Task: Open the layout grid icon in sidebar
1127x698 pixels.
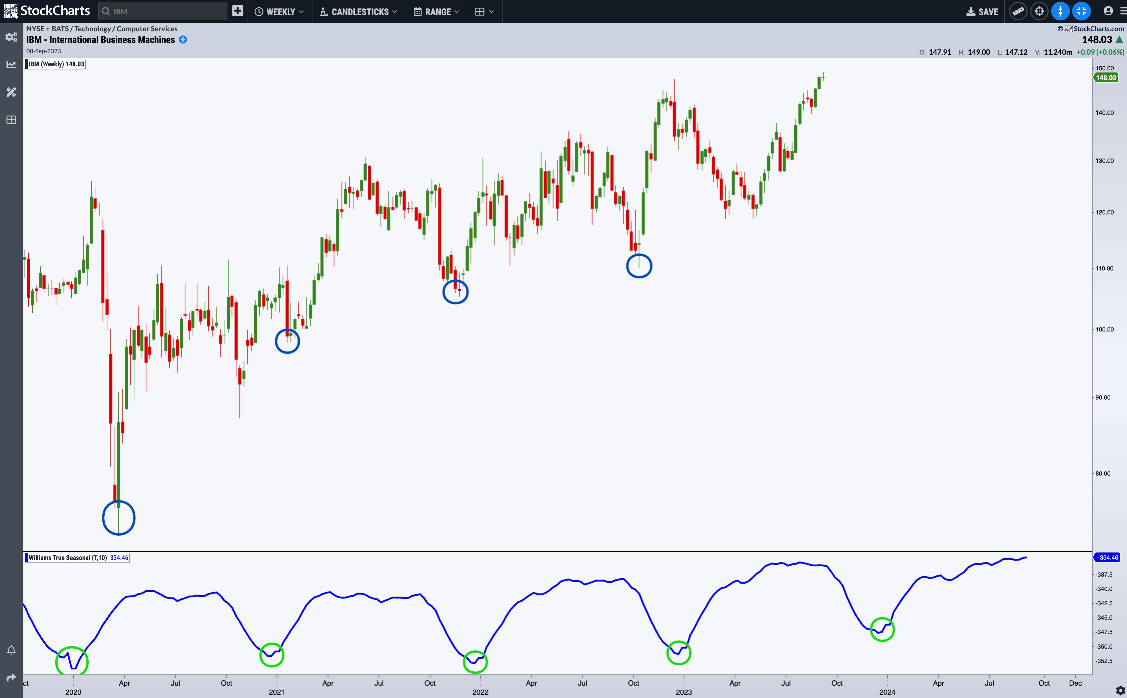Action: (x=11, y=120)
